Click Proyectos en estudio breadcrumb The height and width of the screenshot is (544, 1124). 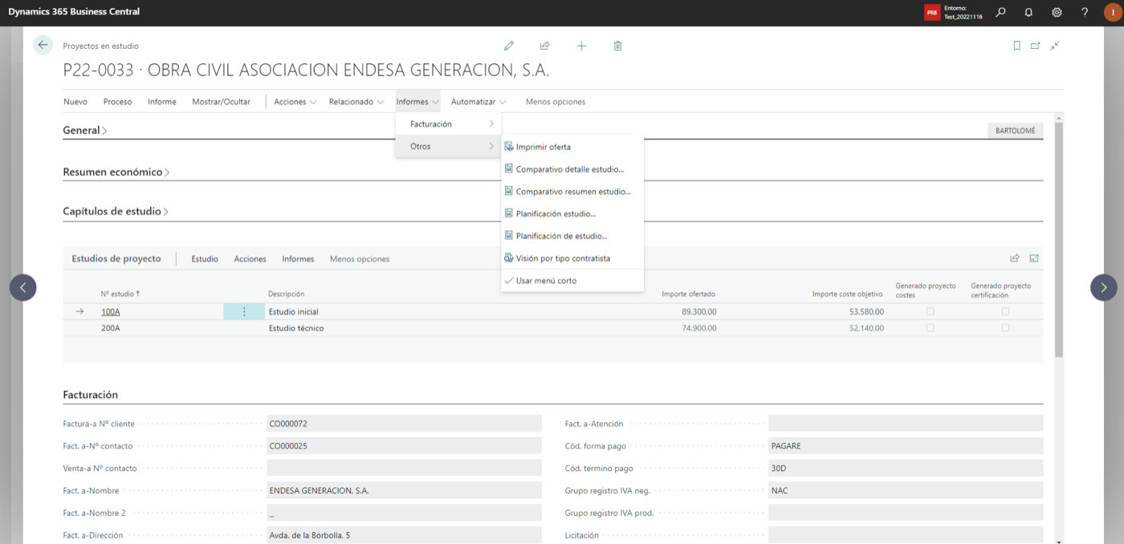pyautogui.click(x=100, y=46)
